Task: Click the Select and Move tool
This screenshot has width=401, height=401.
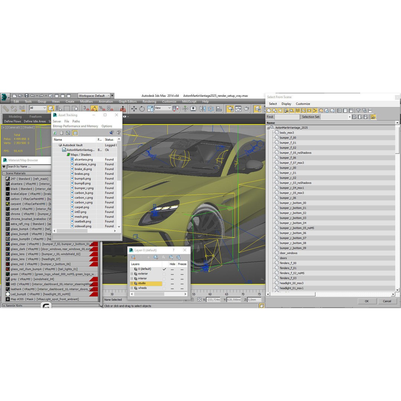Action: (134, 109)
